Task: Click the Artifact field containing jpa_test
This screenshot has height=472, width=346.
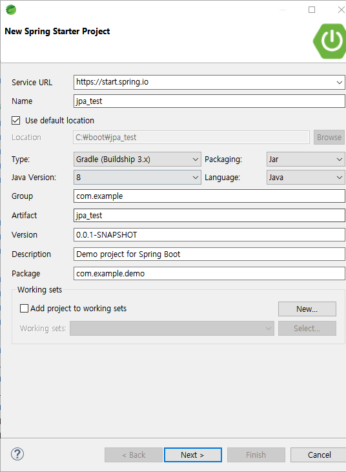Action: 209,215
